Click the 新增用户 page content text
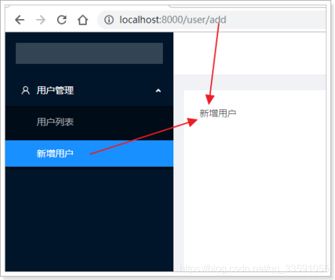This screenshot has width=335, height=280. tap(218, 113)
